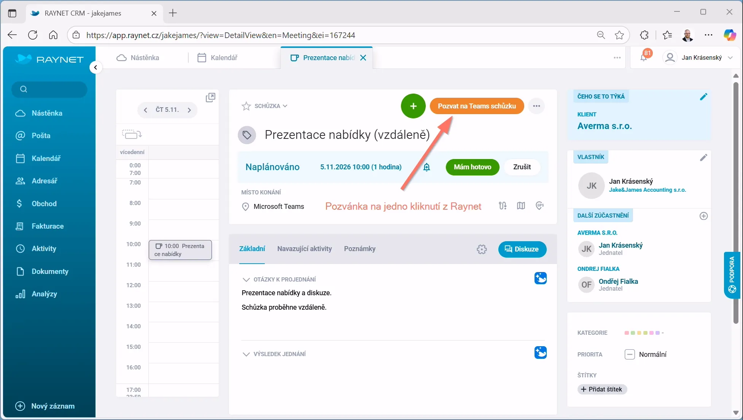Open settings gear beside Diskuze
Screen dimensions: 743x420
point(482,249)
